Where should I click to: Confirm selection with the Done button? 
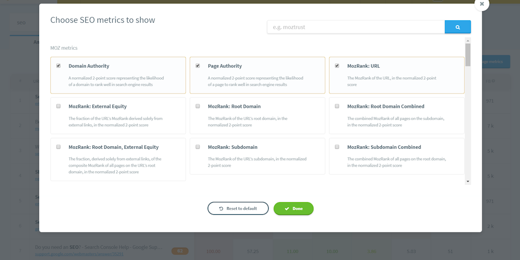tap(294, 208)
